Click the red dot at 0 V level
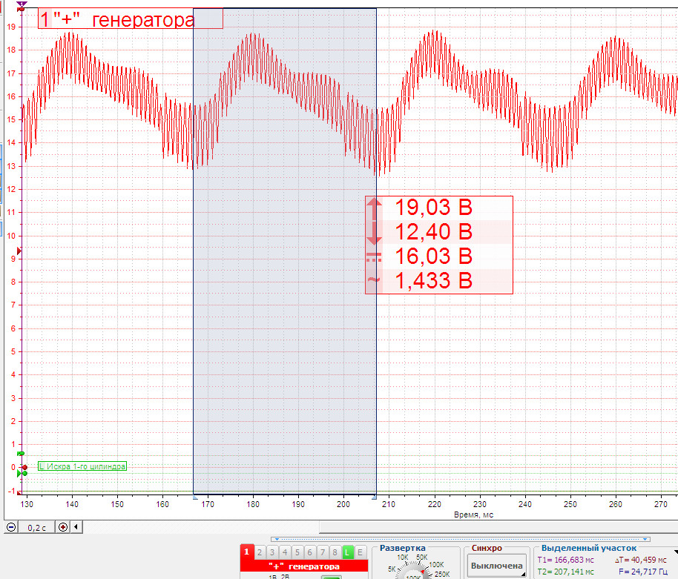The height and width of the screenshot is (579, 678). (x=24, y=467)
